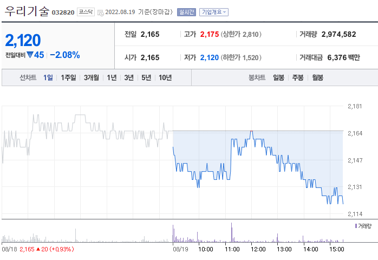Viewport: 378px width, 260px height.
Task: Click the 거래대금 value 6,376 백만
Action: point(343,57)
